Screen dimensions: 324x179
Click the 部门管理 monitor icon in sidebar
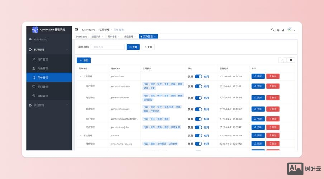(x=34, y=87)
